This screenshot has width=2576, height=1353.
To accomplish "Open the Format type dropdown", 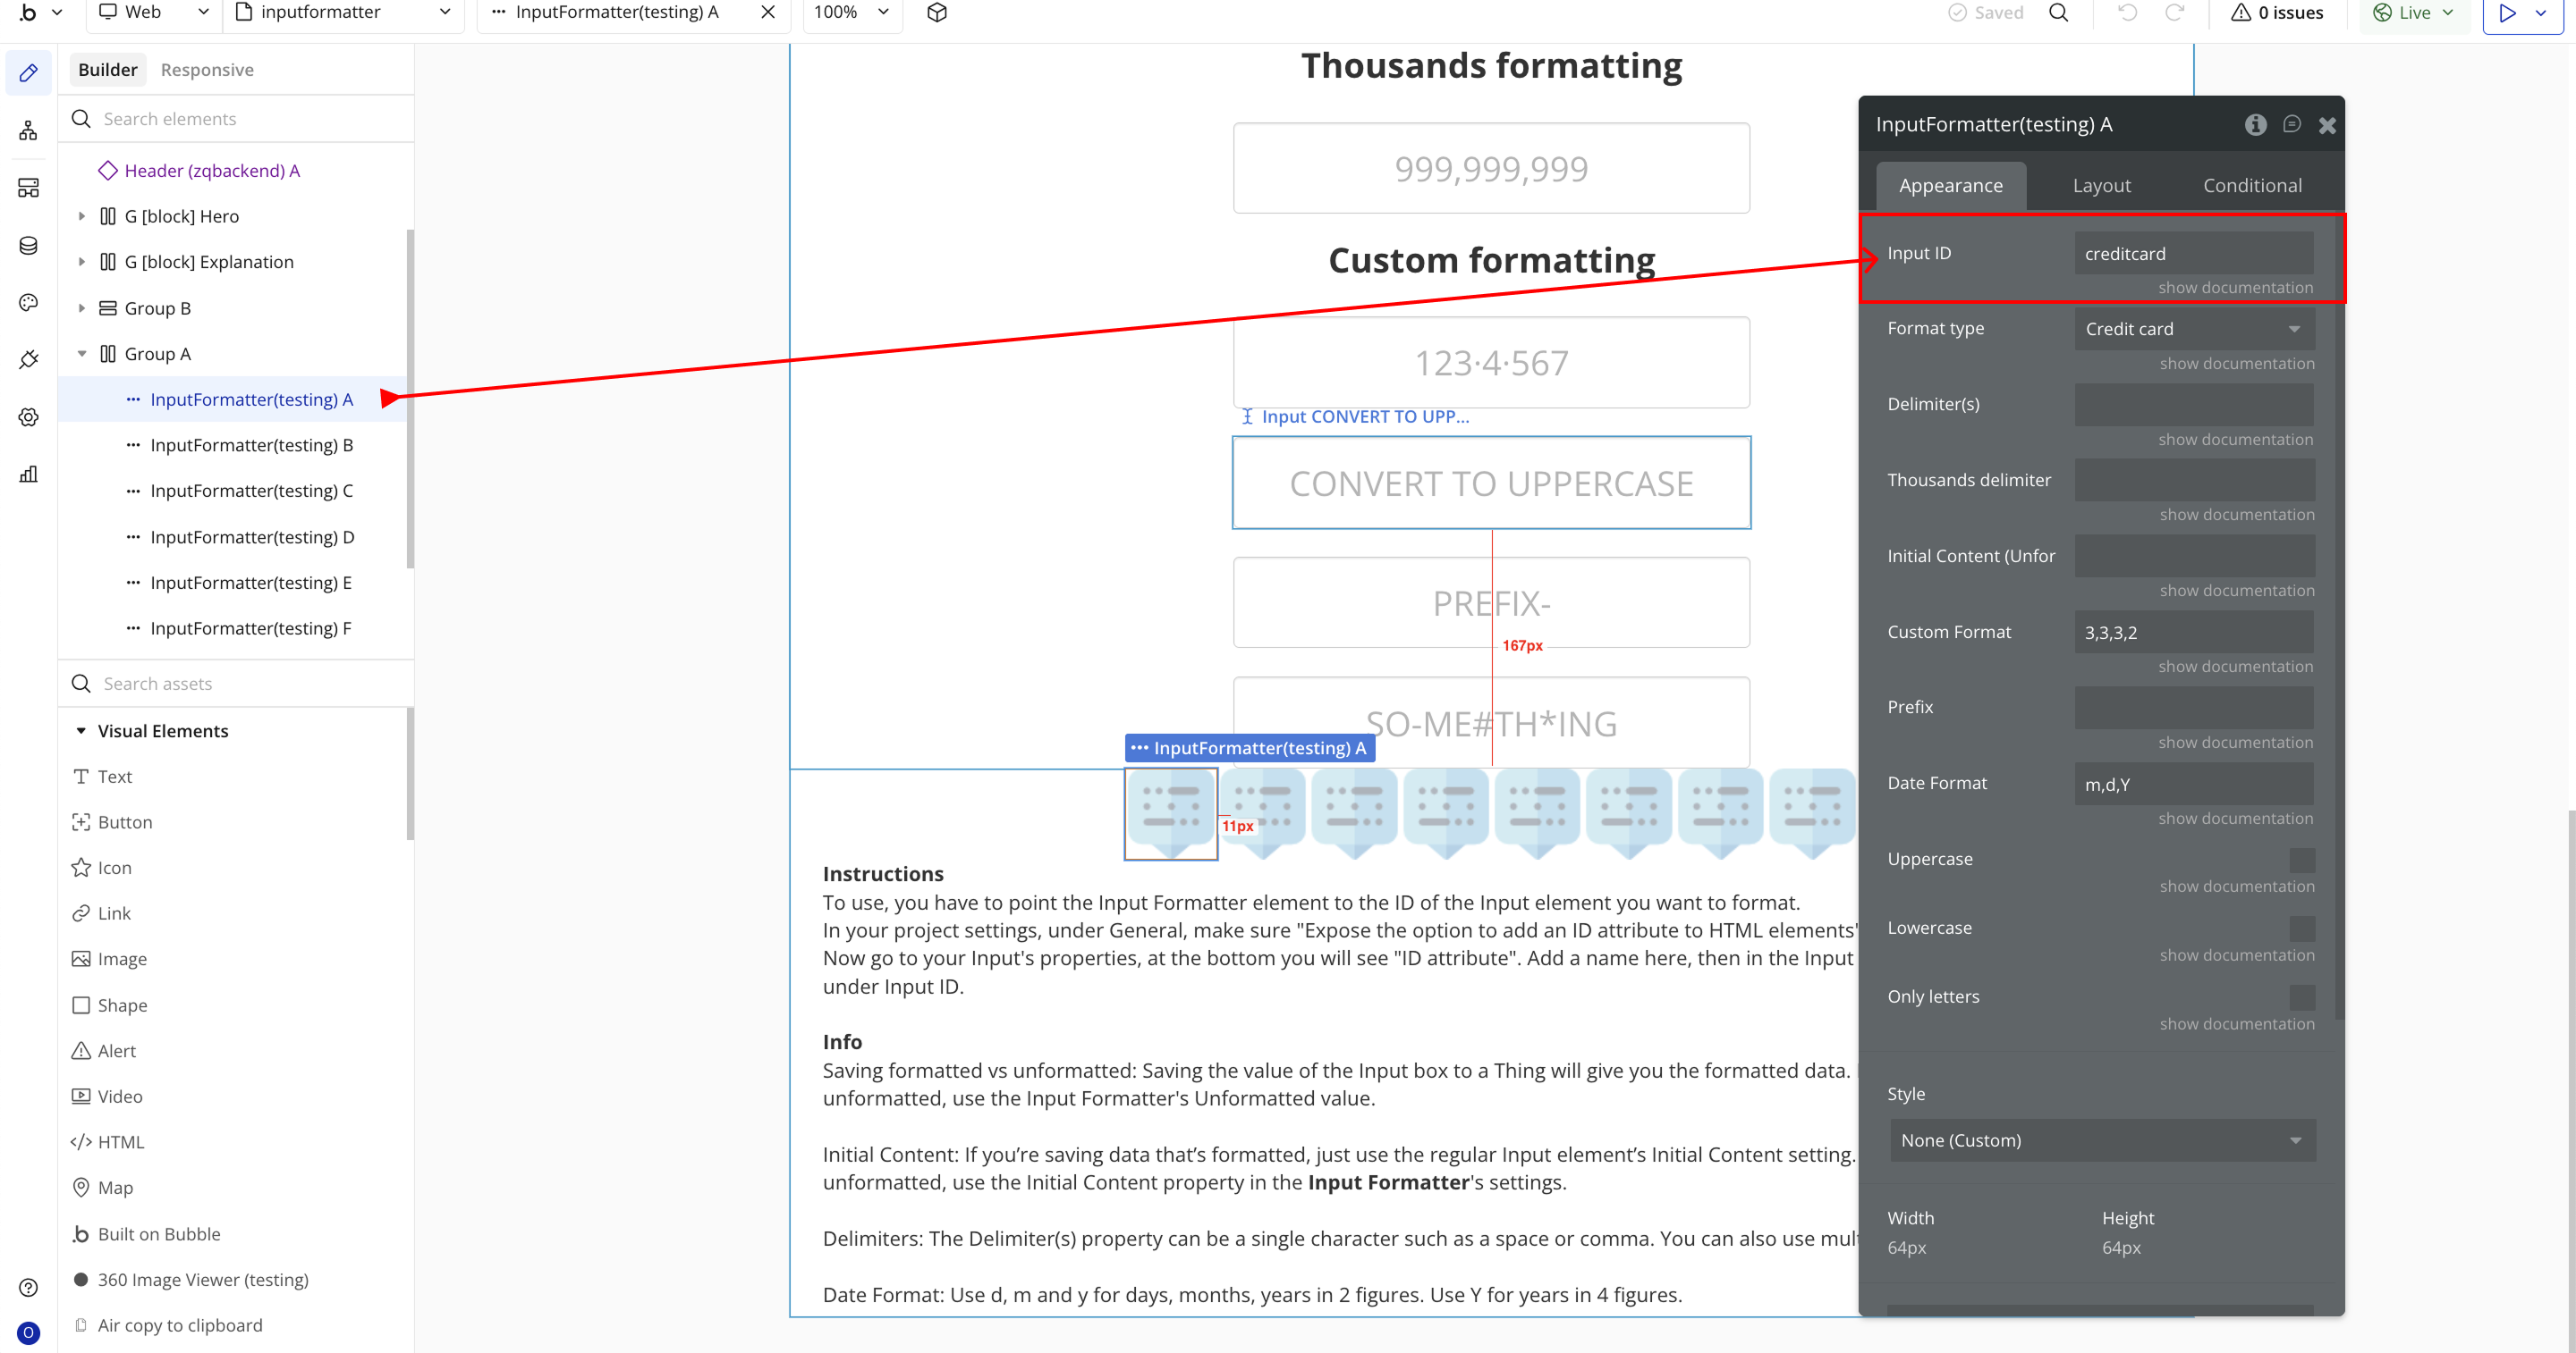I will [2194, 329].
